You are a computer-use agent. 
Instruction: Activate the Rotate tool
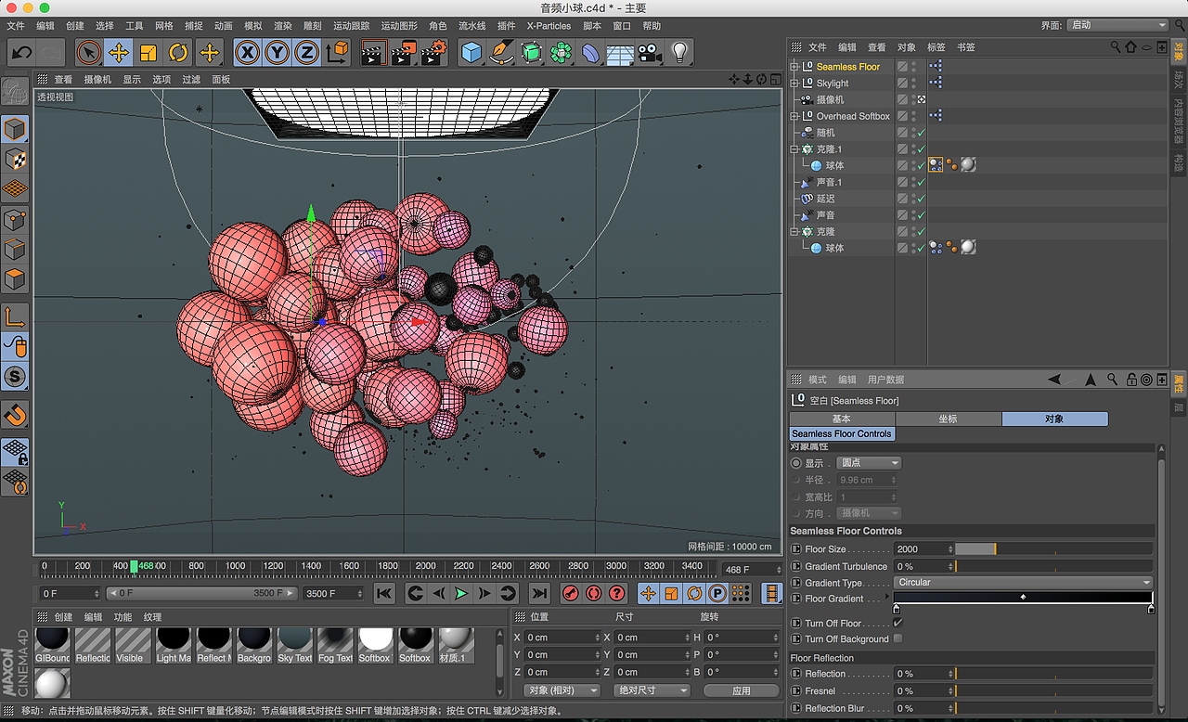click(x=178, y=53)
